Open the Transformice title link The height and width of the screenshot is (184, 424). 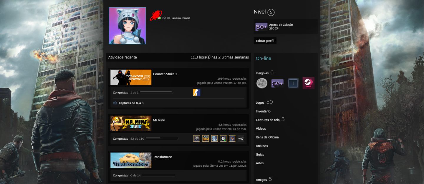click(163, 157)
